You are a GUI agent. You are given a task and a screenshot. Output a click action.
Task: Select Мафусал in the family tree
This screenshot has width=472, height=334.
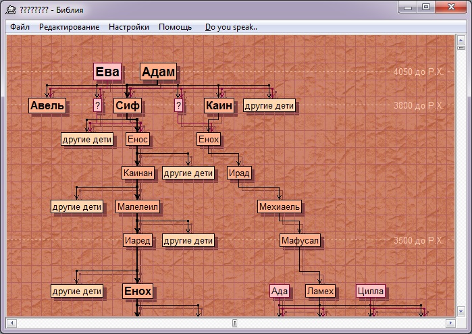[300, 240]
